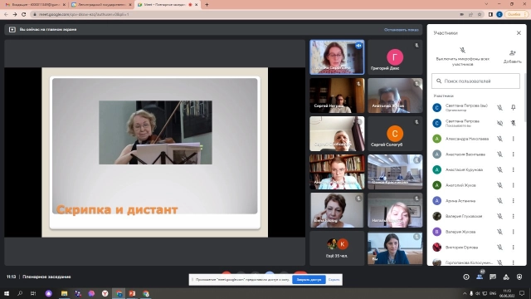The image size is (531, 299).
Task: Toggle pin for Светлана Петрова organizer
Action: tap(513, 107)
